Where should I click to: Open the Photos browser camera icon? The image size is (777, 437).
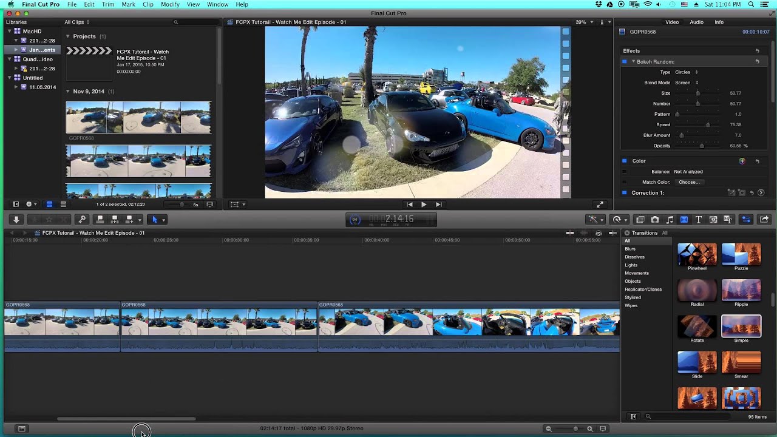click(655, 220)
